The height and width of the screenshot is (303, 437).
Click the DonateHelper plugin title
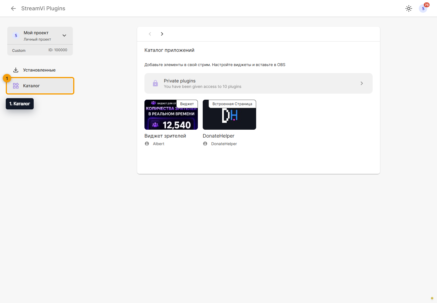[218, 136]
